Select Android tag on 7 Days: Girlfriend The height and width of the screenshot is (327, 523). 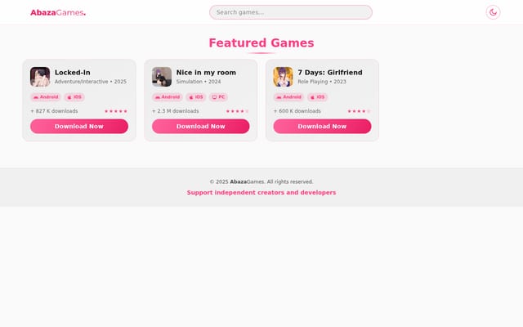(x=288, y=97)
